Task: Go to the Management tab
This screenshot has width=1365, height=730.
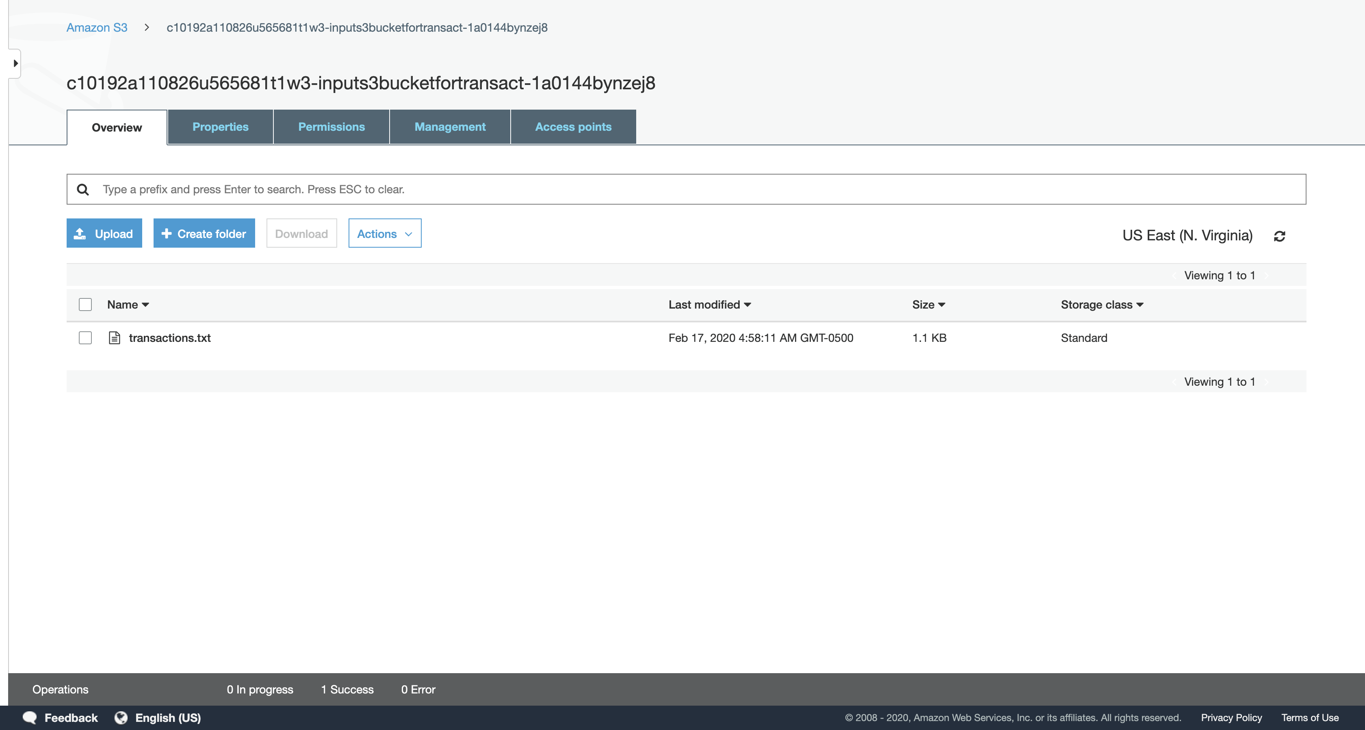Action: pos(449,127)
